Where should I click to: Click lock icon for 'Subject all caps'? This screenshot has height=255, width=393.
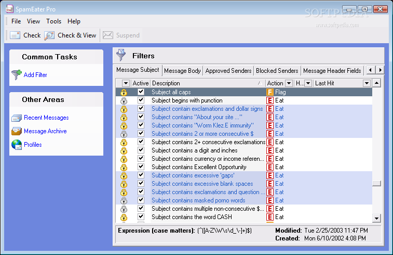pyautogui.click(x=124, y=92)
